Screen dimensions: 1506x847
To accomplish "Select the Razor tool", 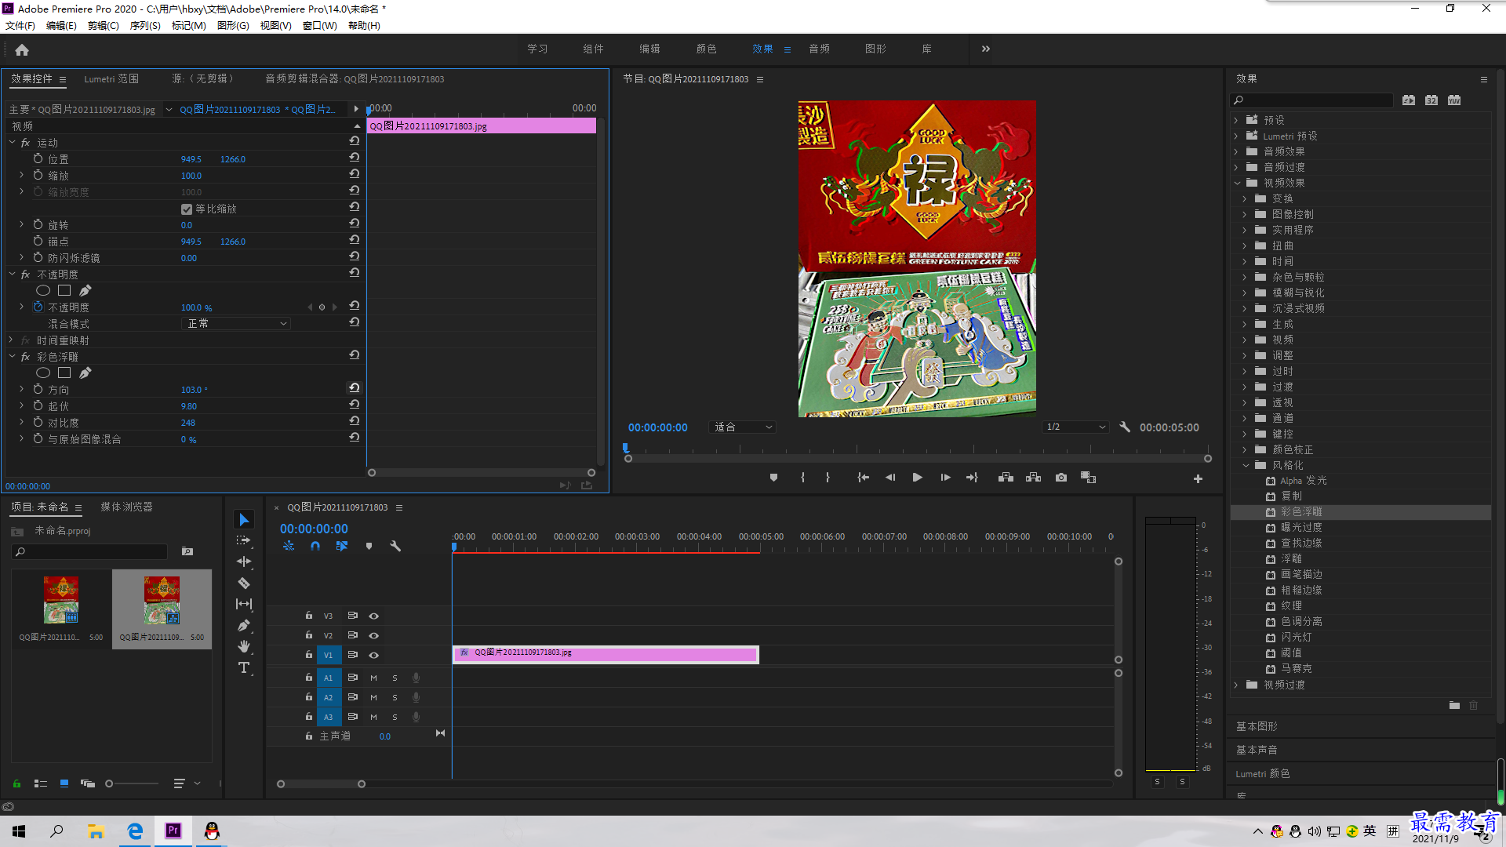I will (244, 583).
